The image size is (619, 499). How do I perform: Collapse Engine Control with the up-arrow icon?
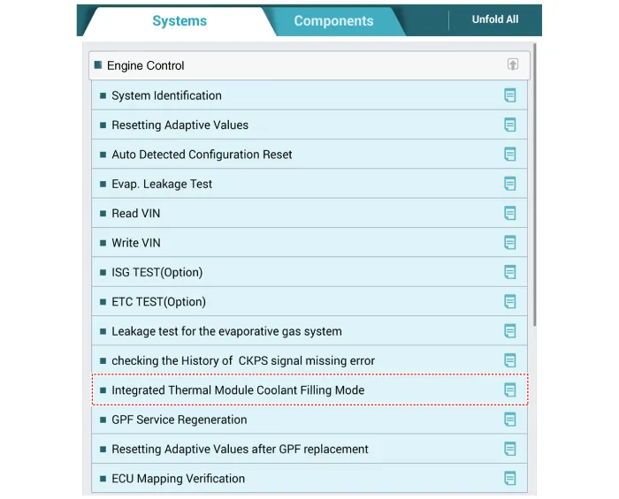coord(513,64)
